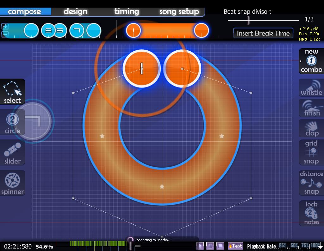Zoom in the timeline with plus icon

(x=5, y=26)
